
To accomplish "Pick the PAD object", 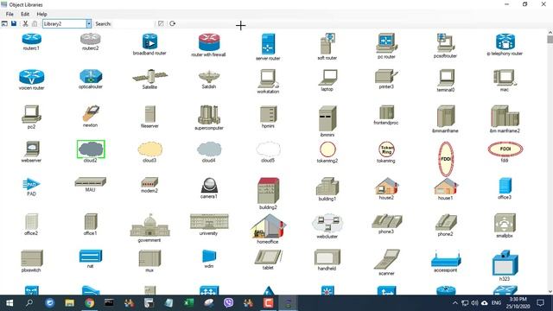I will [x=31, y=184].
